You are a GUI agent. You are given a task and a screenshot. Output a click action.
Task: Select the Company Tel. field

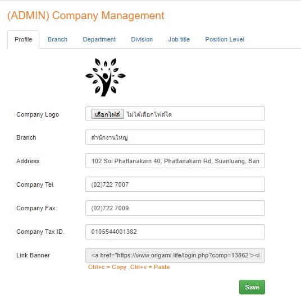(x=175, y=184)
